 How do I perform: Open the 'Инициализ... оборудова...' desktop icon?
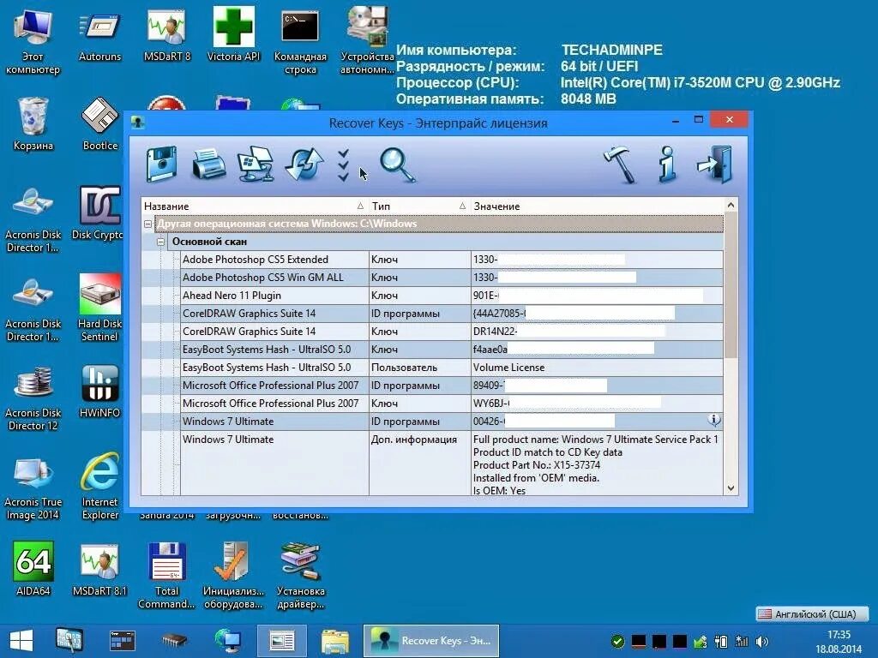233,575
